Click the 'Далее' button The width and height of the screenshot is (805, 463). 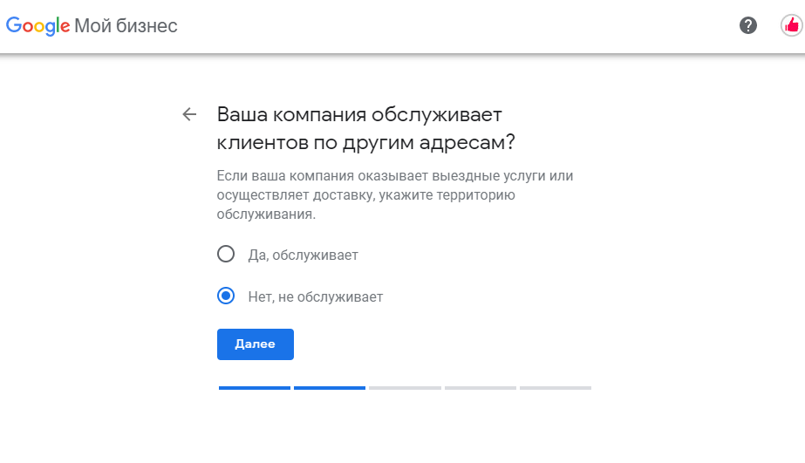click(x=256, y=344)
